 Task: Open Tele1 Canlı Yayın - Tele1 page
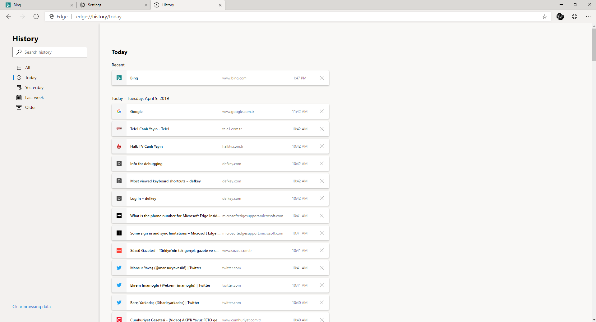click(x=150, y=129)
